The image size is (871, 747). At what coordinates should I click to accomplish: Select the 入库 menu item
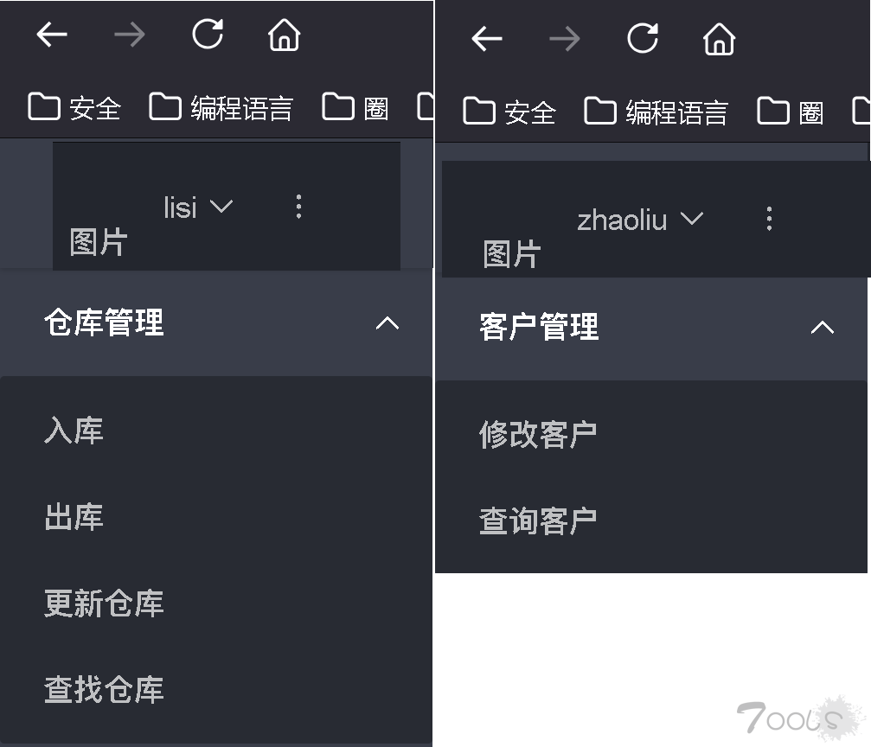[x=216, y=431]
